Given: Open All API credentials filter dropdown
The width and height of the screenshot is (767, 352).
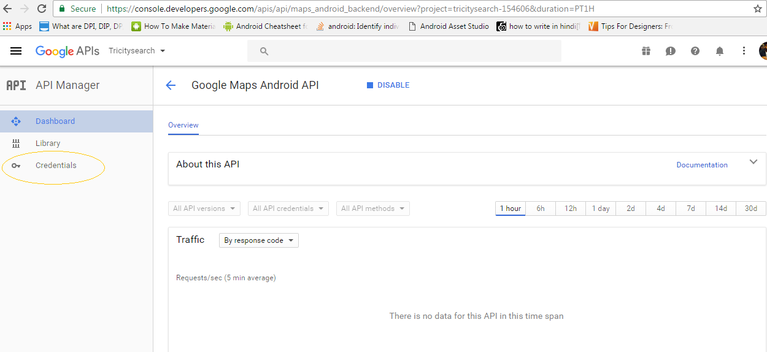Looking at the screenshot, I should point(288,209).
